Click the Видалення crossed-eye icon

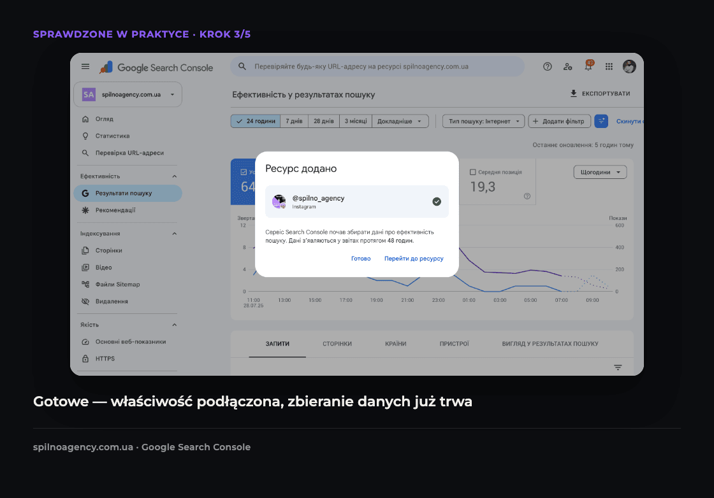85,301
